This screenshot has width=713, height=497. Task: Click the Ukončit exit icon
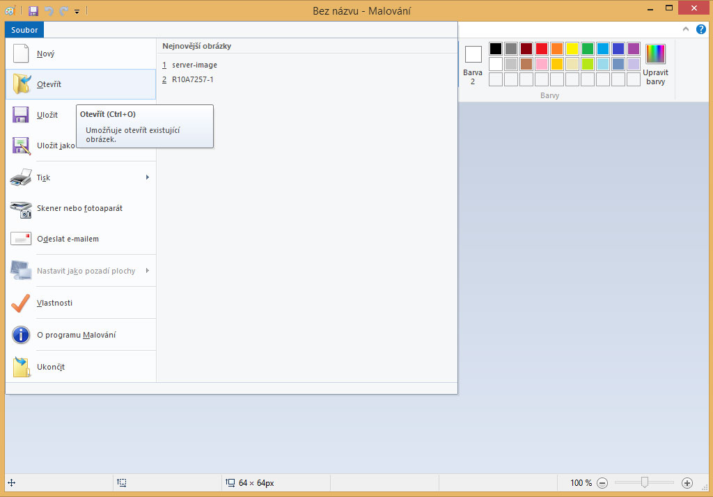22,367
